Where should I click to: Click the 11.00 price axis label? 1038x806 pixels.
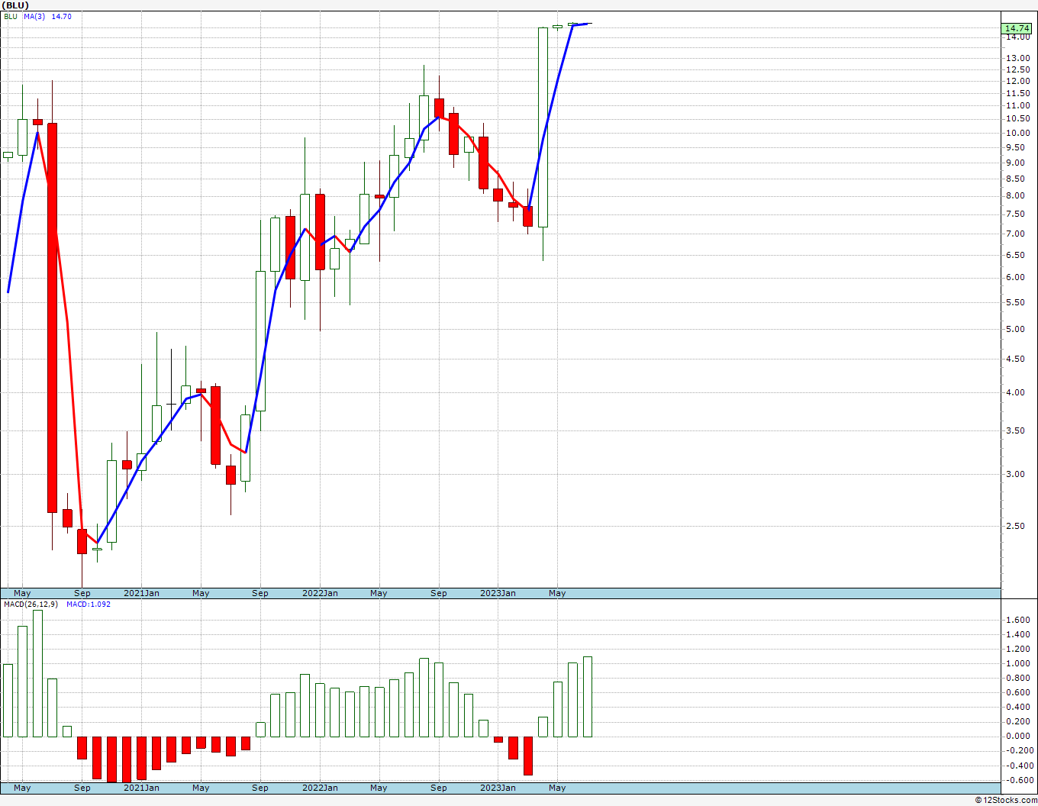click(x=1017, y=106)
